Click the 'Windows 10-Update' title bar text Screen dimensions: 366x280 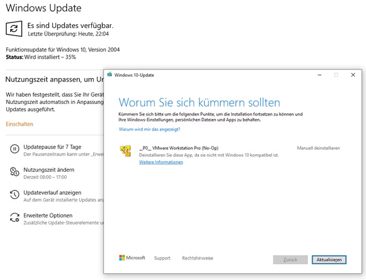134,75
